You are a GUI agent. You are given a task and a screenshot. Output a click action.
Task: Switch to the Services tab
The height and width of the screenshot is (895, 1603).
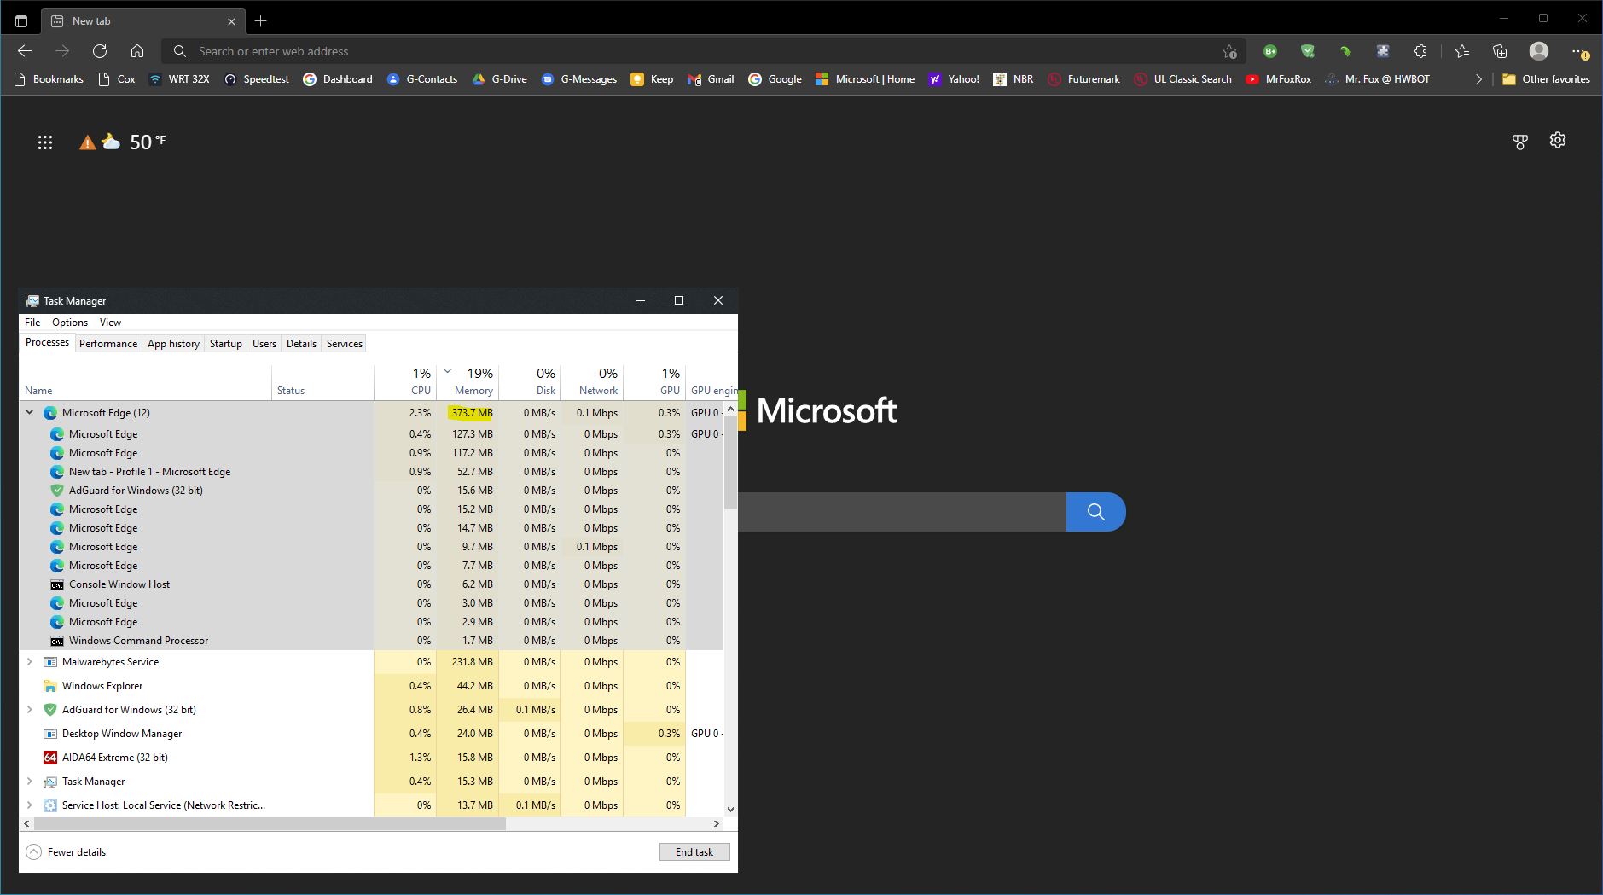click(x=345, y=344)
